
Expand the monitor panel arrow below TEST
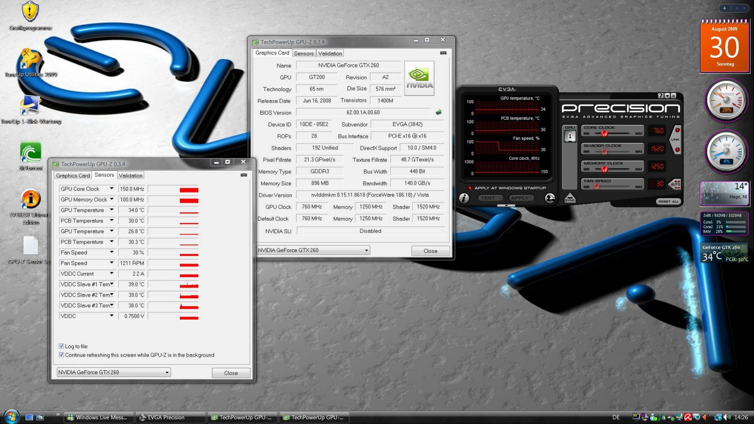[x=506, y=206]
